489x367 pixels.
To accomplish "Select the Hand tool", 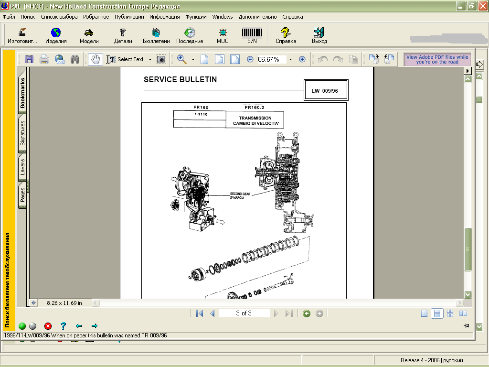I will point(96,59).
